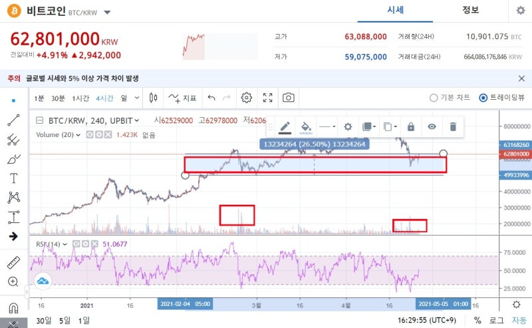Viewport: 532px width, 328px height.
Task: Change drawing line color with pencil icon
Action: 285,127
